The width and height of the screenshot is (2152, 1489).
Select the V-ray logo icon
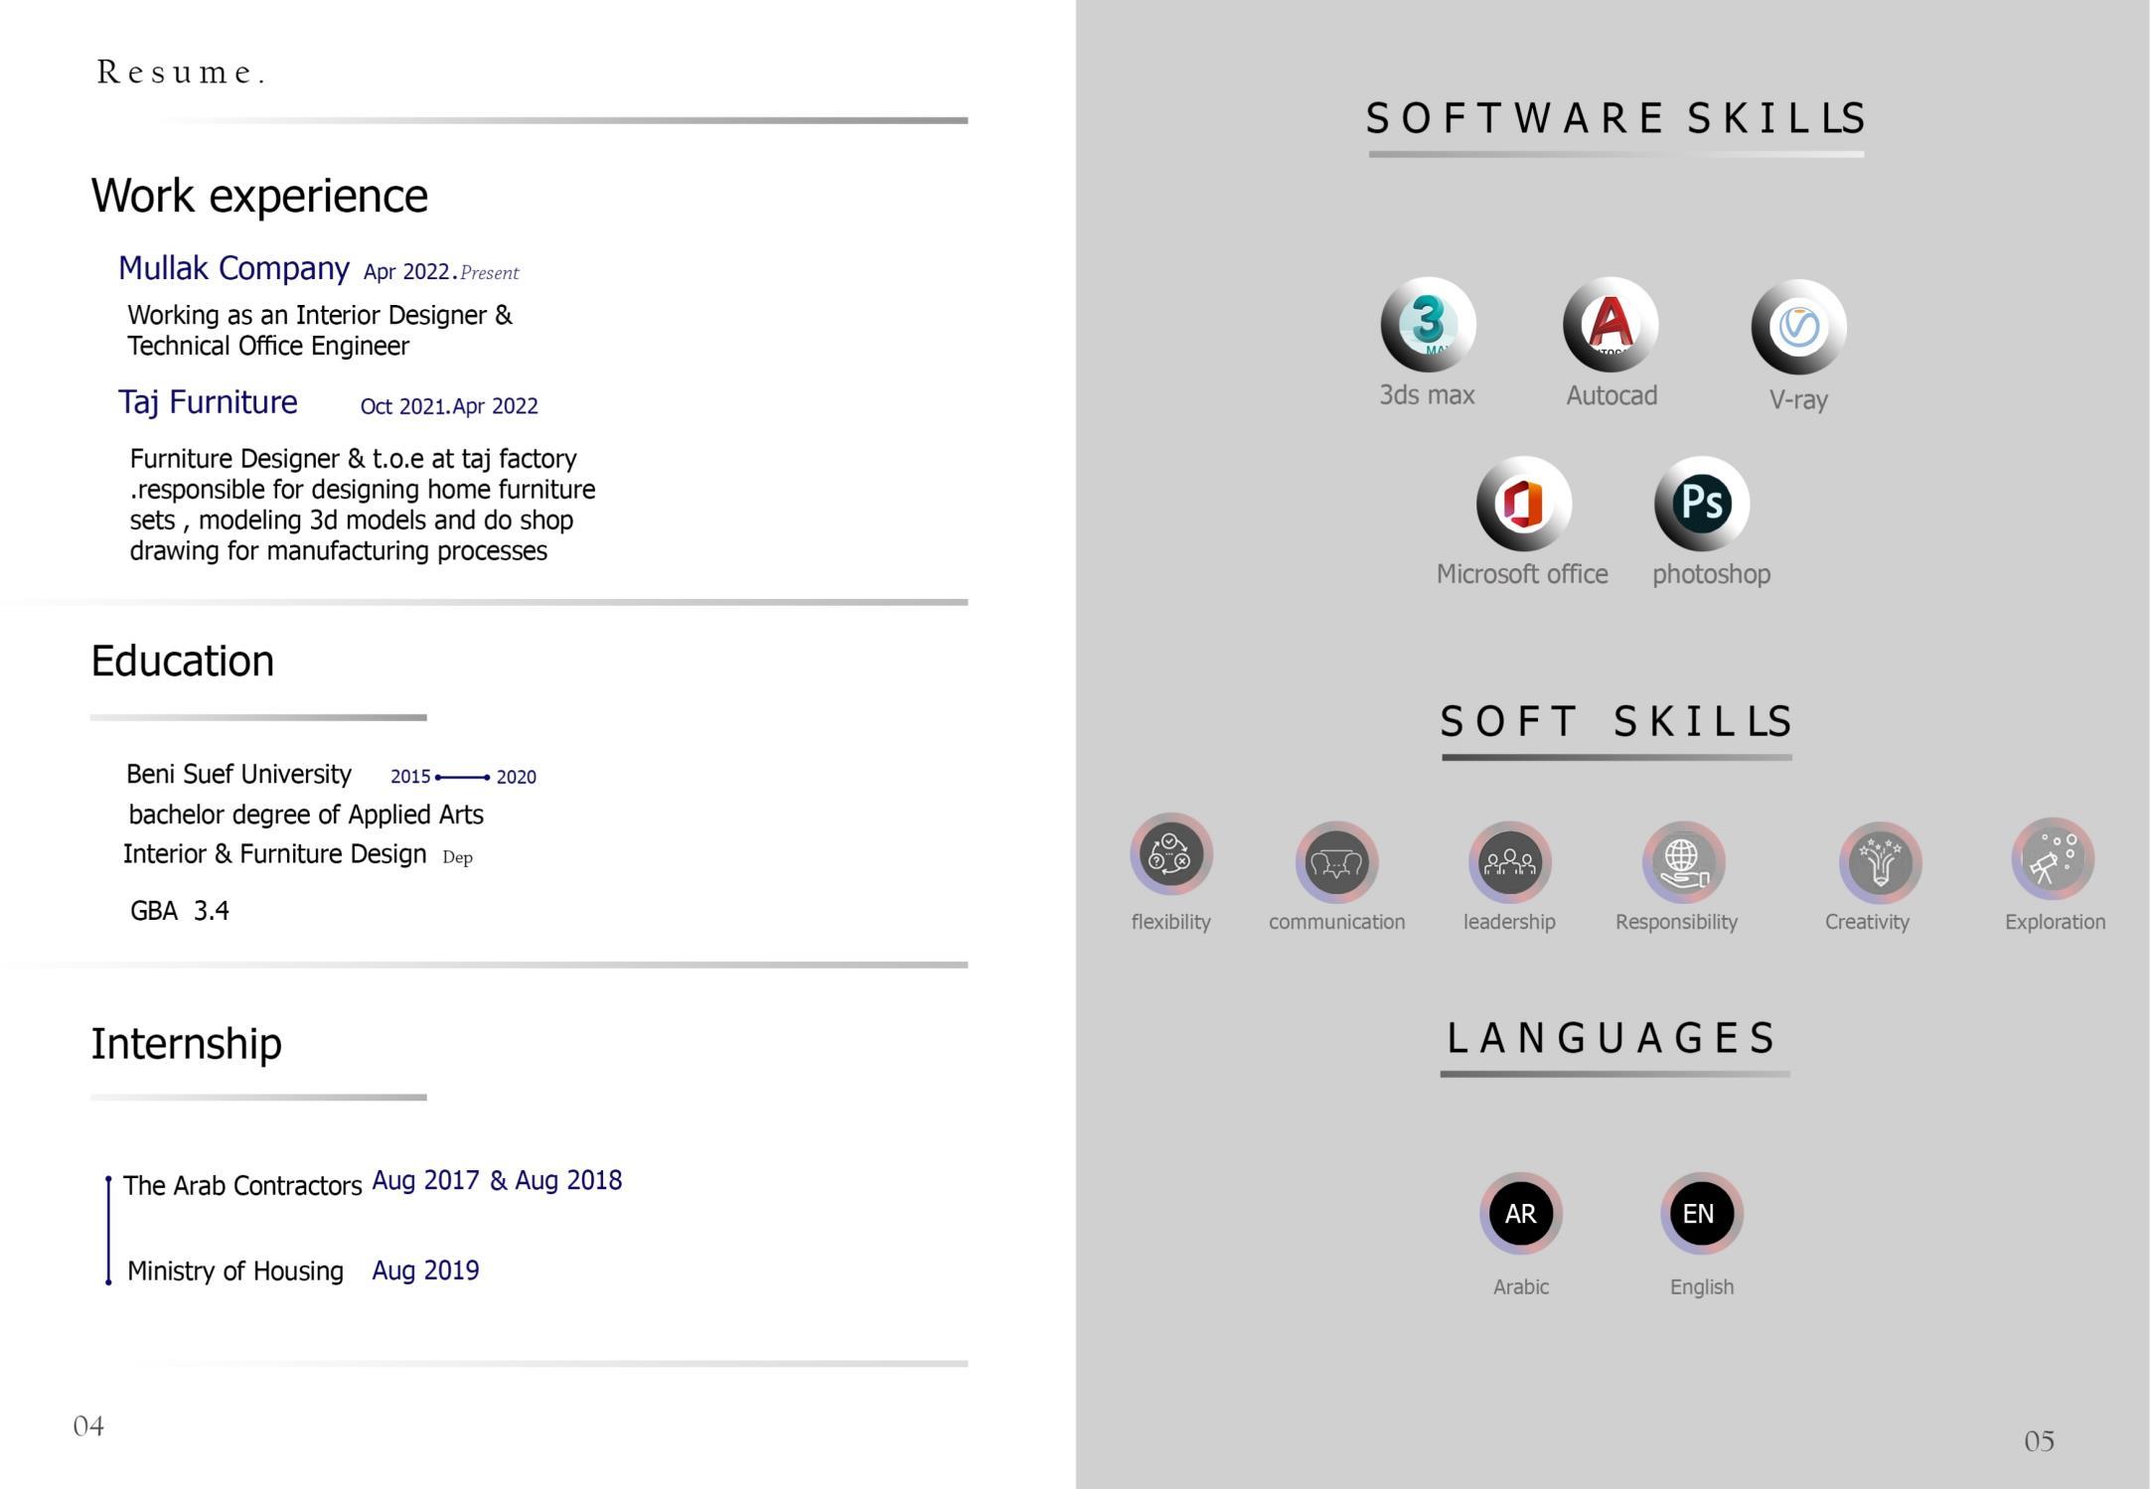1798,327
